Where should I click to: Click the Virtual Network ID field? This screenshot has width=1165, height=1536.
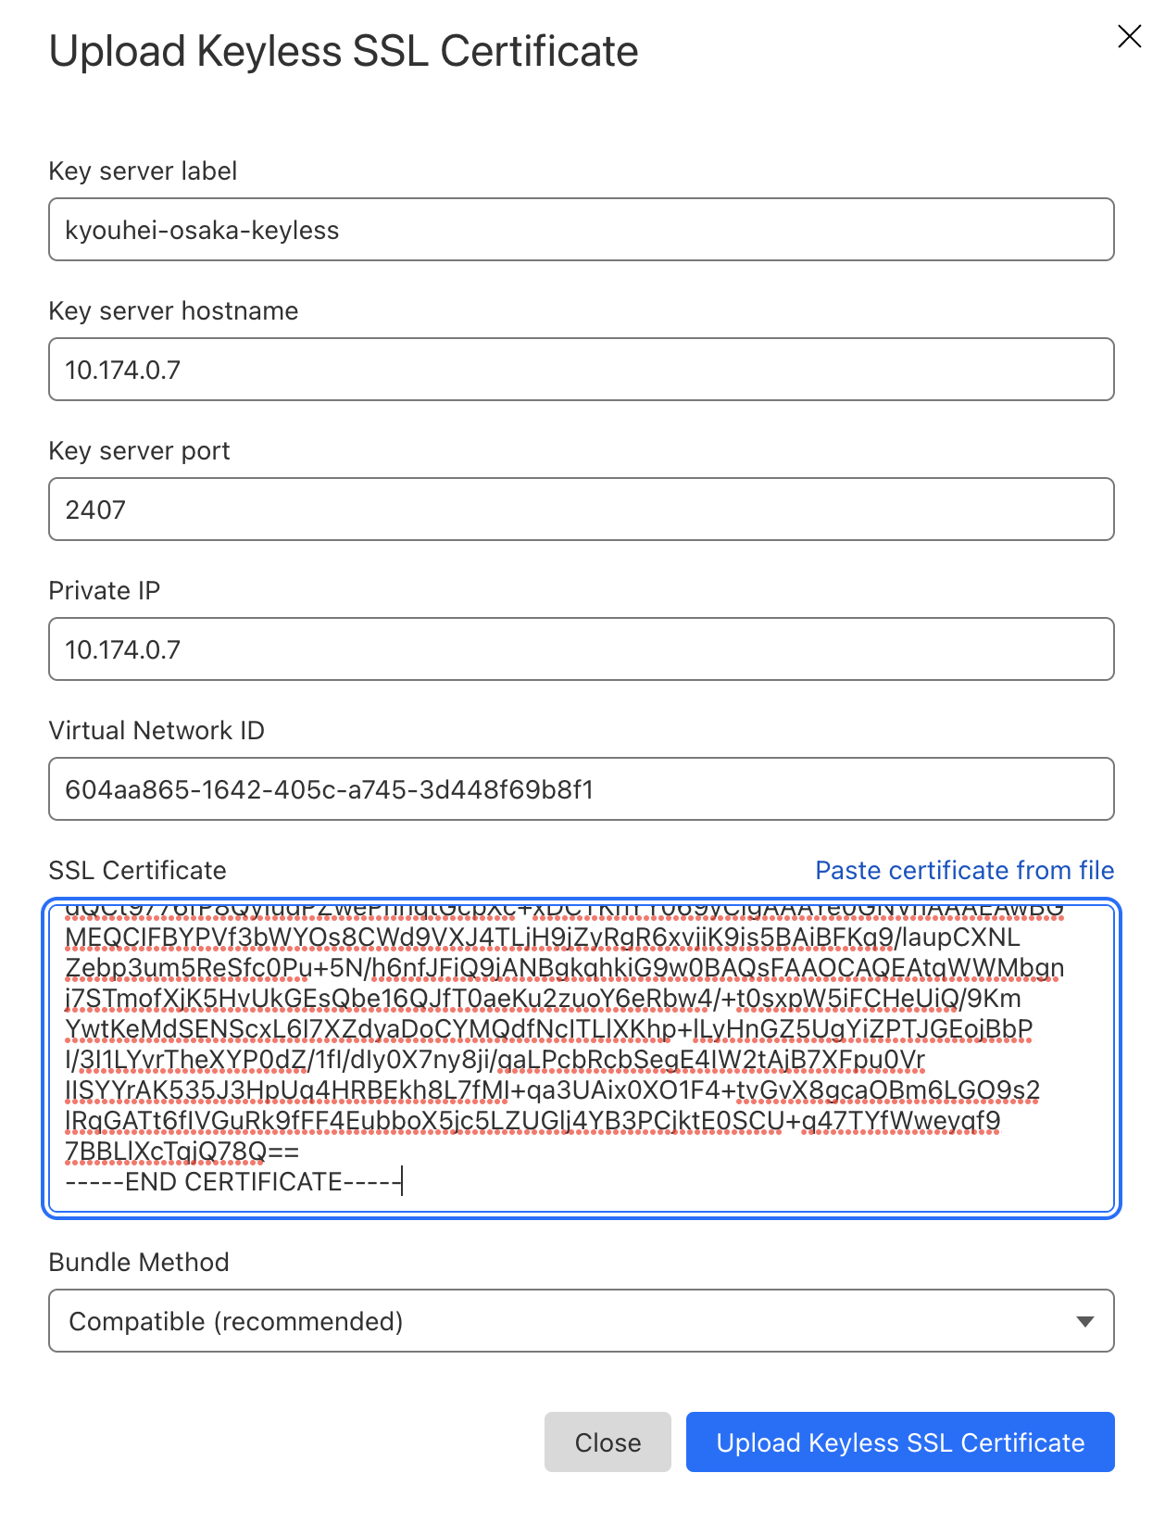[582, 789]
